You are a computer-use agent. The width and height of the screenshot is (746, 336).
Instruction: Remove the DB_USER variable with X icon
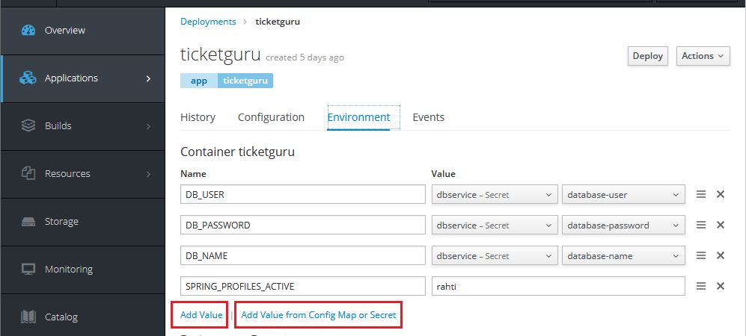(x=721, y=194)
